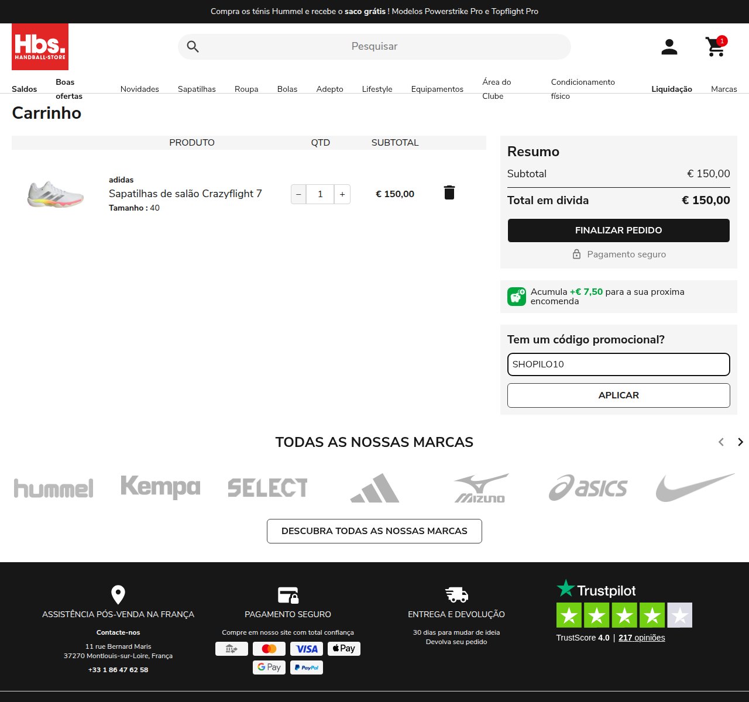
Task: Click the Google Pay payment icon
Action: [x=269, y=667]
